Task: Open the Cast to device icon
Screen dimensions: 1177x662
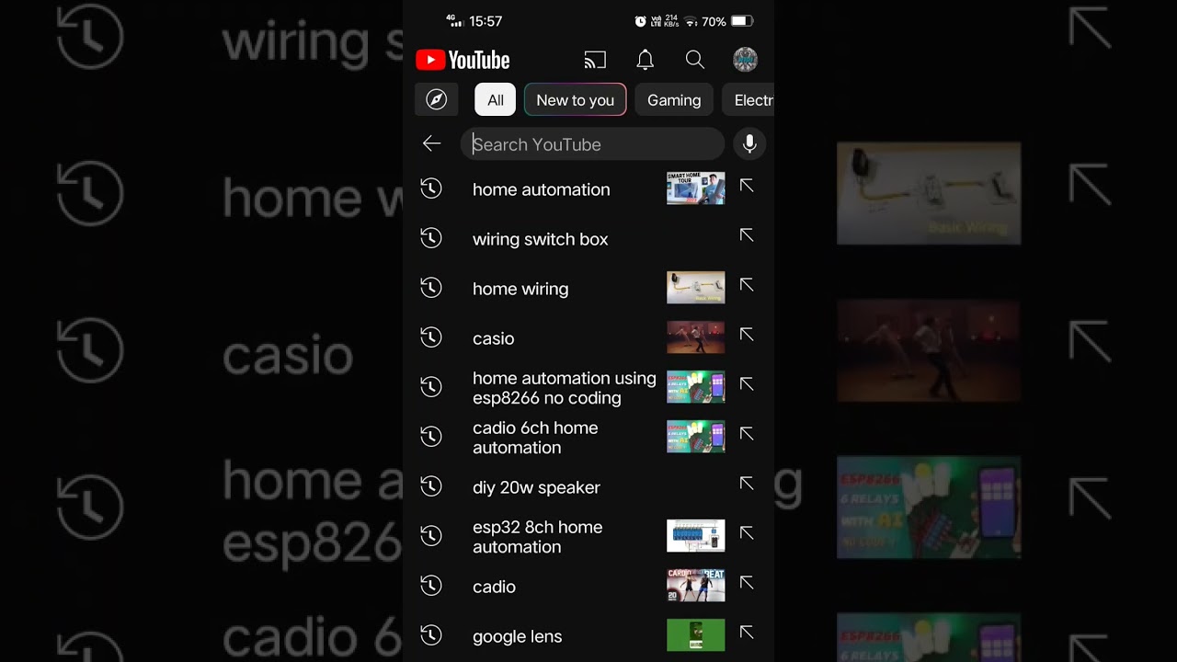Action: point(595,61)
